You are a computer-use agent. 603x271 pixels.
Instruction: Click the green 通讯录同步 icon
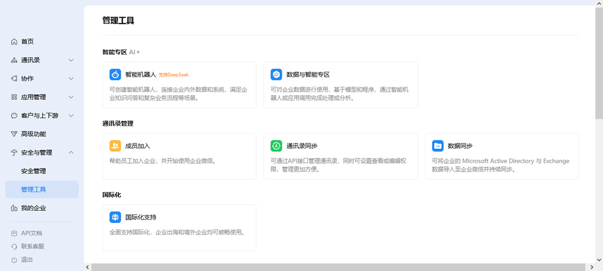[276, 146]
